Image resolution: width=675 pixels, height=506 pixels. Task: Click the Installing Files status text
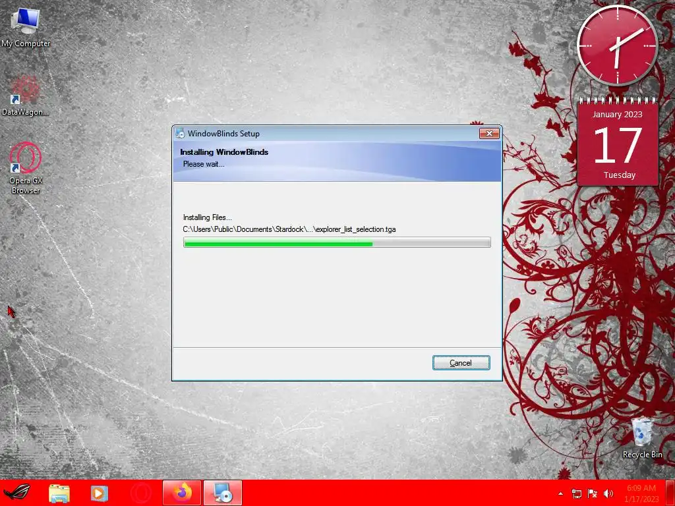[208, 217]
